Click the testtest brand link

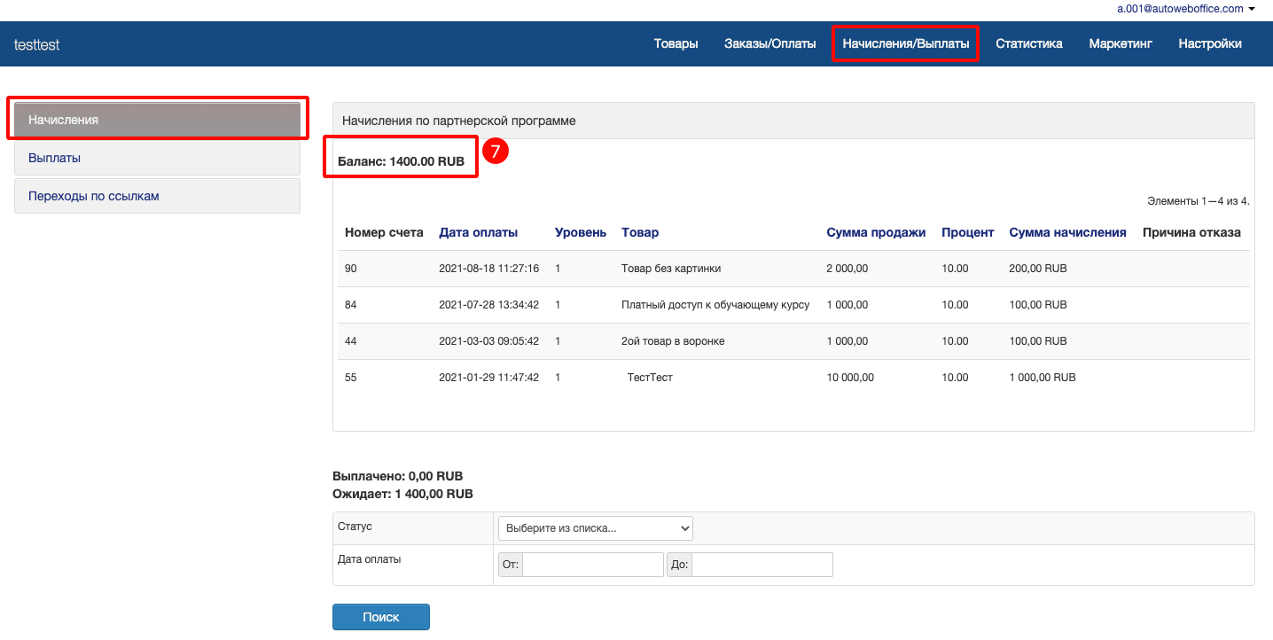(37, 44)
